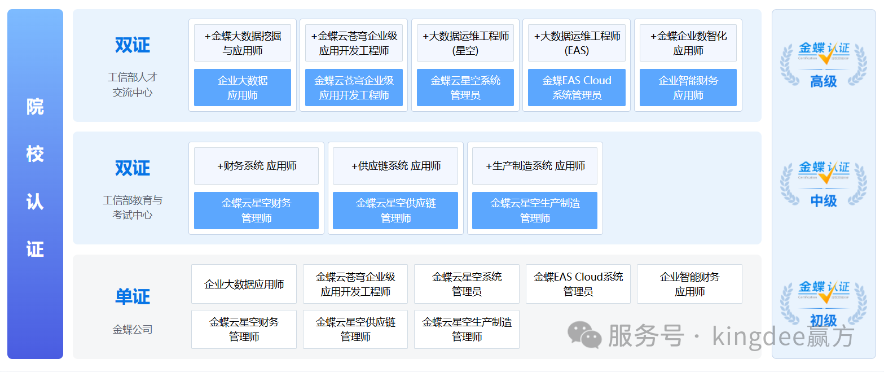Click 金蝶公司 label under 单证
The width and height of the screenshot is (884, 372).
133,330
